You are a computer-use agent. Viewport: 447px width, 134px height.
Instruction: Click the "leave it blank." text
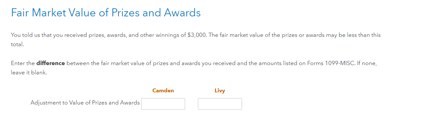(29, 73)
